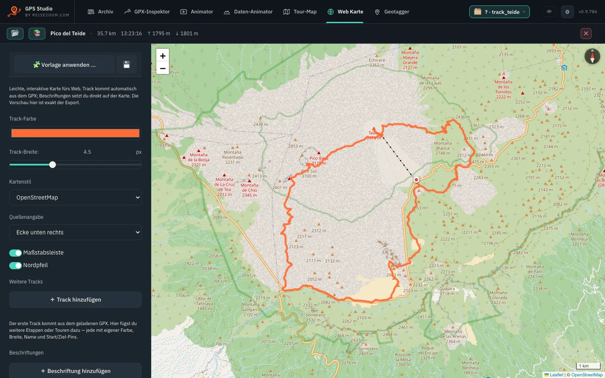The image size is (605, 378).
Task: Click the books library icon button
Action: (37, 33)
